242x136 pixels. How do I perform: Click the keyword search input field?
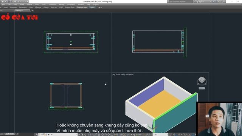pos(180,2)
